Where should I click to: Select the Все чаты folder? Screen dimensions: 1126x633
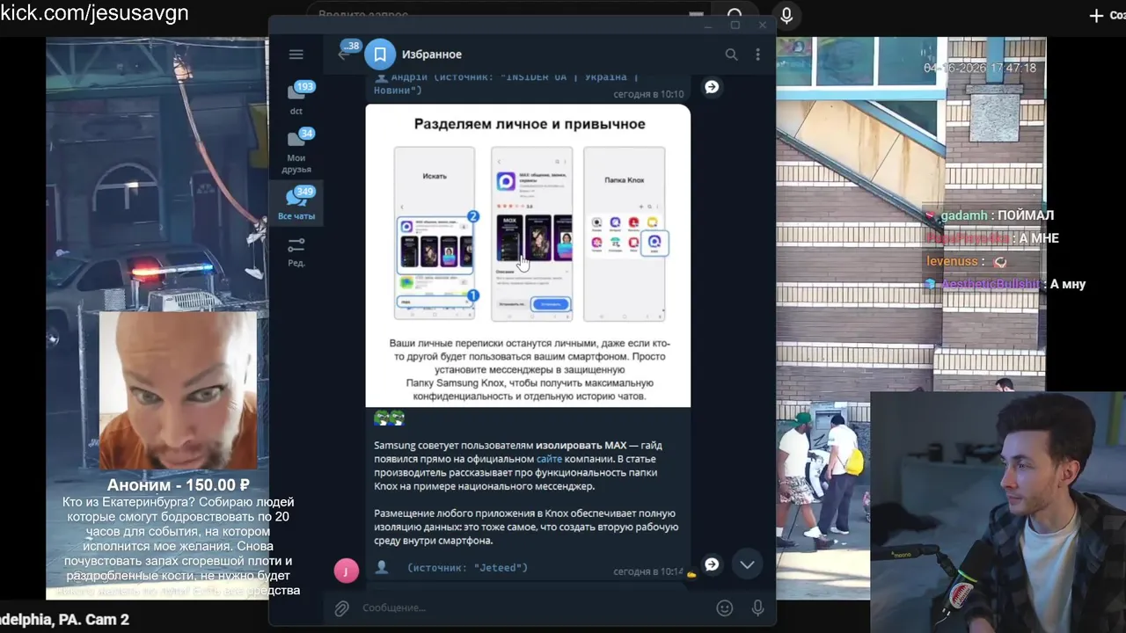296,203
